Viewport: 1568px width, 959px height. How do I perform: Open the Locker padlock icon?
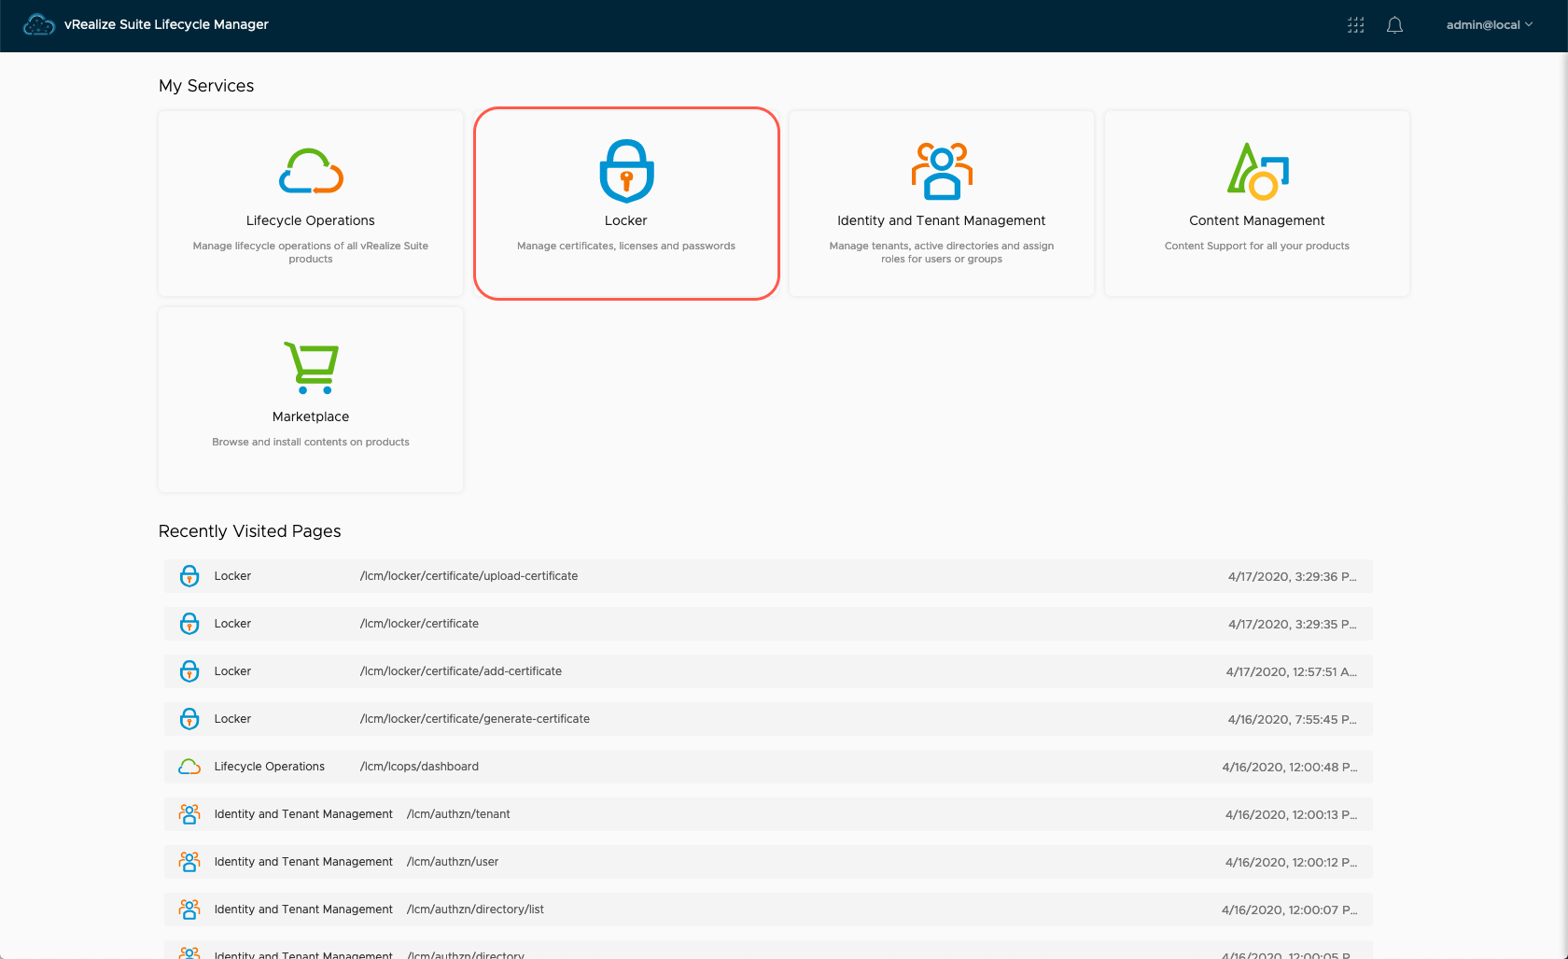coord(626,171)
